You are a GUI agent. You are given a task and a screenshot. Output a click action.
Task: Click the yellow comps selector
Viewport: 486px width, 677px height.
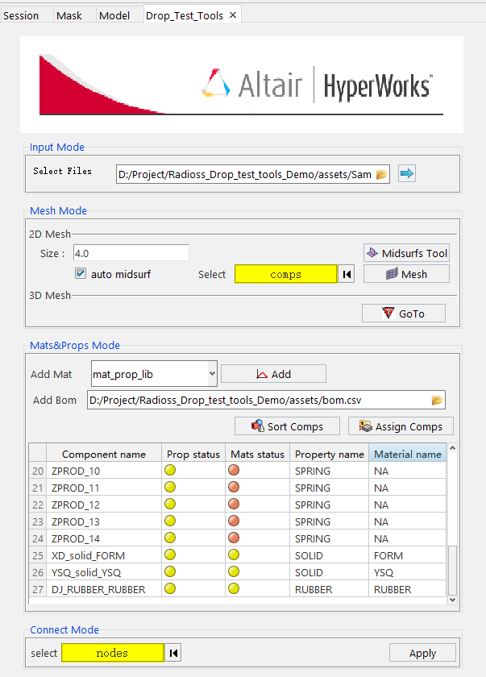[285, 274]
